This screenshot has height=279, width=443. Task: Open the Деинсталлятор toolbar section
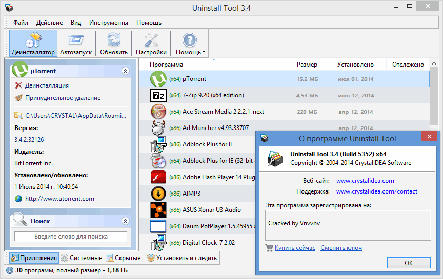pyautogui.click(x=33, y=44)
